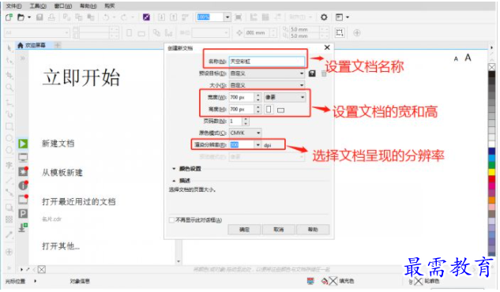This screenshot has height=292, width=500.
Task: Choose landscape page icon in the property bar
Action: click(x=141, y=33)
